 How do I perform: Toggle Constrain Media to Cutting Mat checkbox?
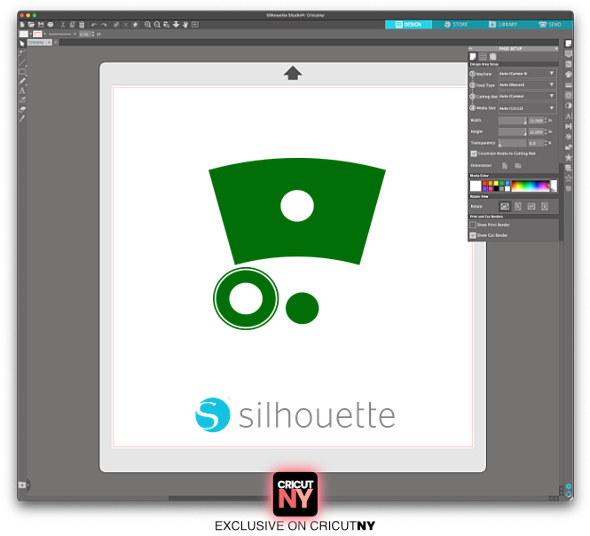(473, 153)
